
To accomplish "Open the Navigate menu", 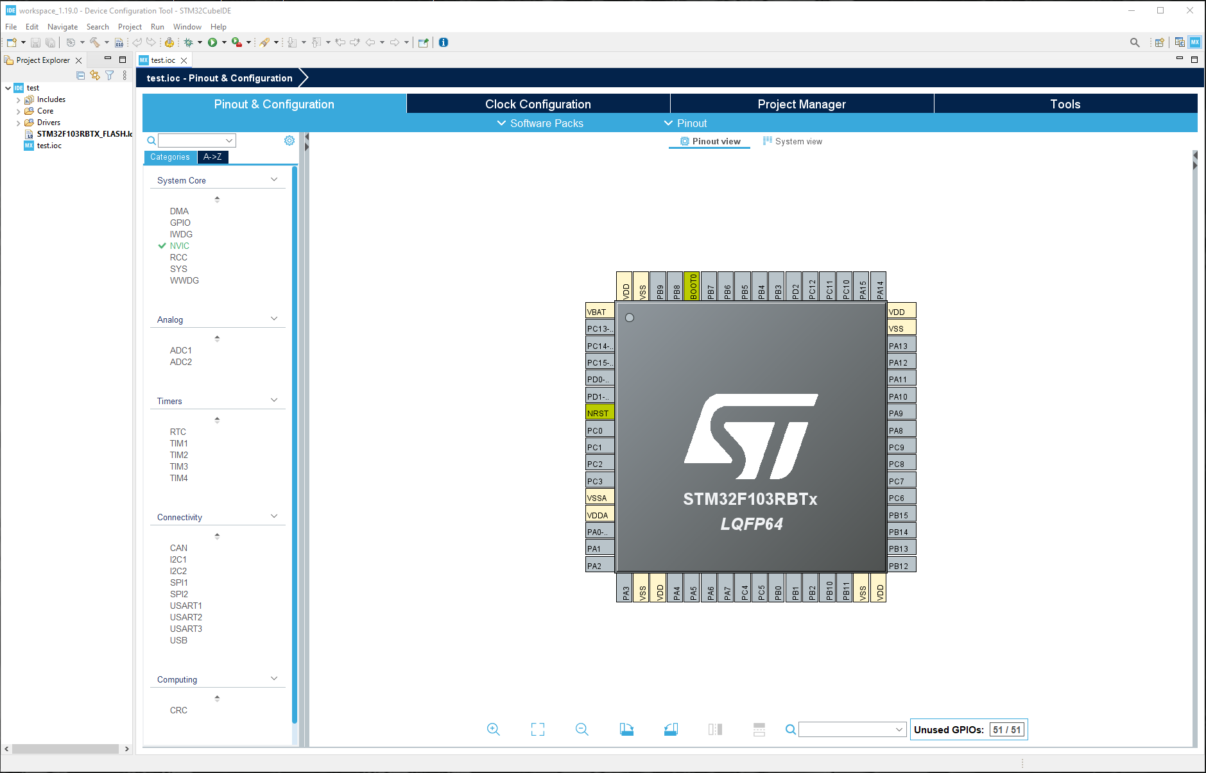I will pyautogui.click(x=62, y=27).
